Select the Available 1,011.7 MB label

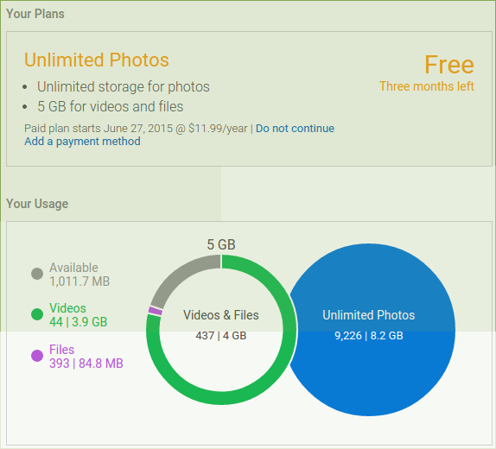tap(79, 275)
